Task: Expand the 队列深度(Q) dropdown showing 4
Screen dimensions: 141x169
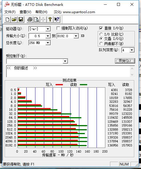Action: click(132, 50)
